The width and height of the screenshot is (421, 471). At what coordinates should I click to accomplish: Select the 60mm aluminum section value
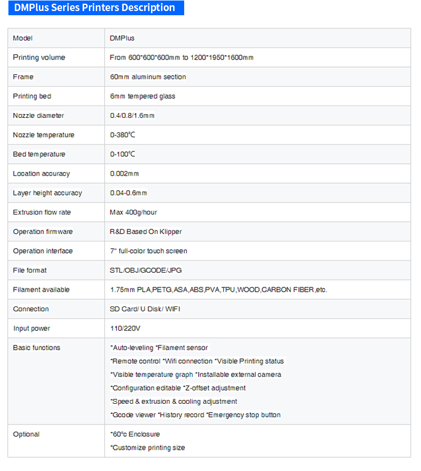(148, 77)
